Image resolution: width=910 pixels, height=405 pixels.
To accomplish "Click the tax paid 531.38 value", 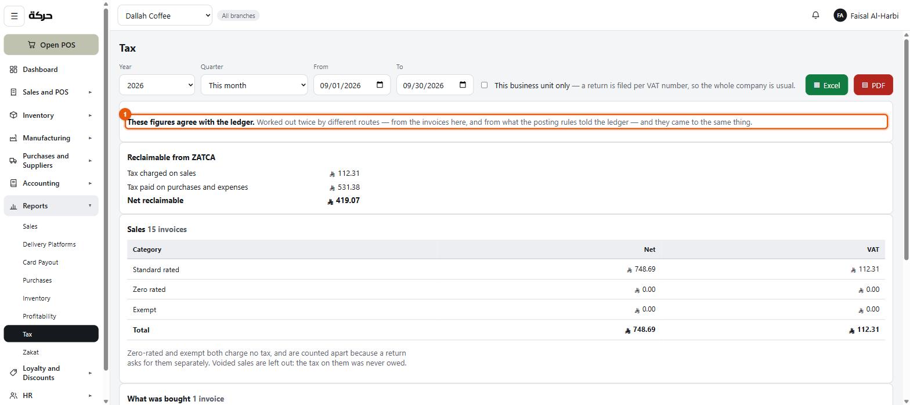I will pos(345,187).
